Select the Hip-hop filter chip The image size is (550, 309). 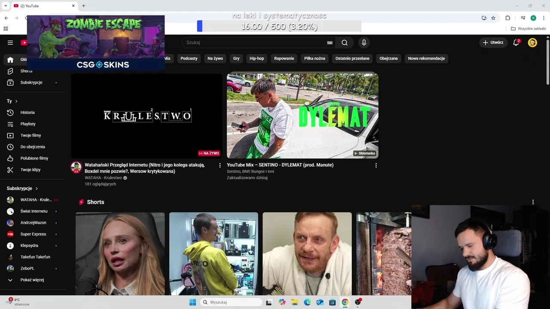(257, 58)
